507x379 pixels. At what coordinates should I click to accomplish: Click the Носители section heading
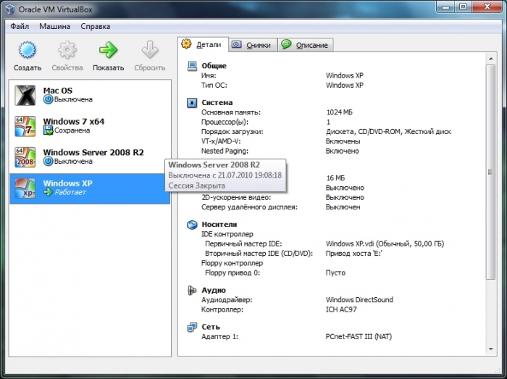click(219, 225)
